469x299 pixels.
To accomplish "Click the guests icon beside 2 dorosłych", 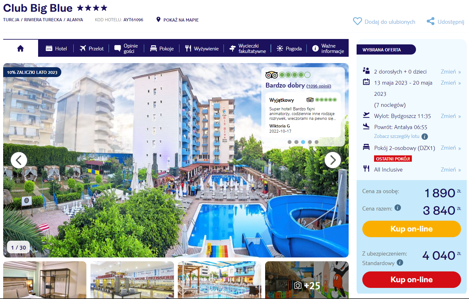I will 366,70.
